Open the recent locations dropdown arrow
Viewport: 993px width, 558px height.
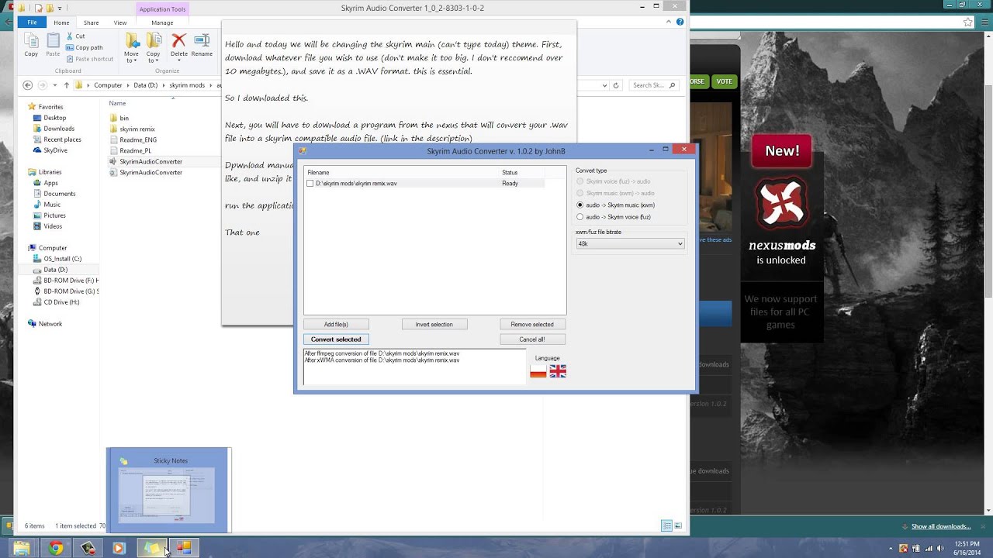coord(54,85)
